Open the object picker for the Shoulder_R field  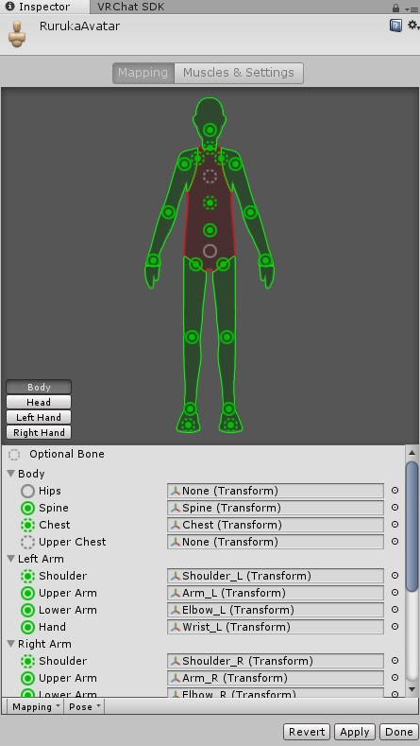pos(395,661)
